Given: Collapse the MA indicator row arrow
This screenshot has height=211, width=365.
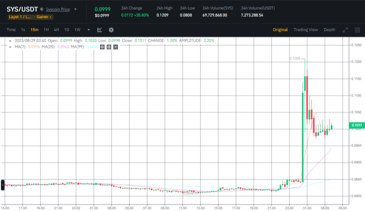Looking at the screenshot, I should point(10,47).
